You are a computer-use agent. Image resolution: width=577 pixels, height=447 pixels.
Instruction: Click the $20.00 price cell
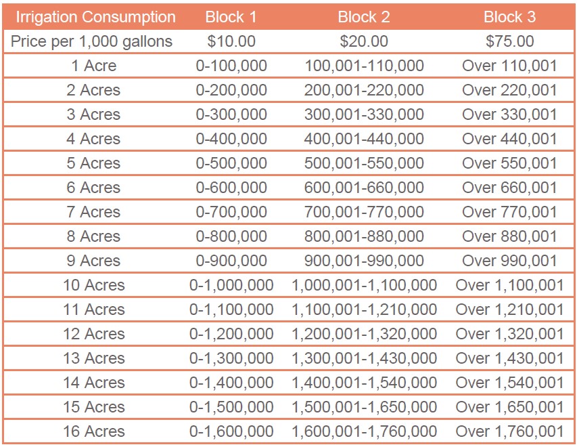pos(364,41)
